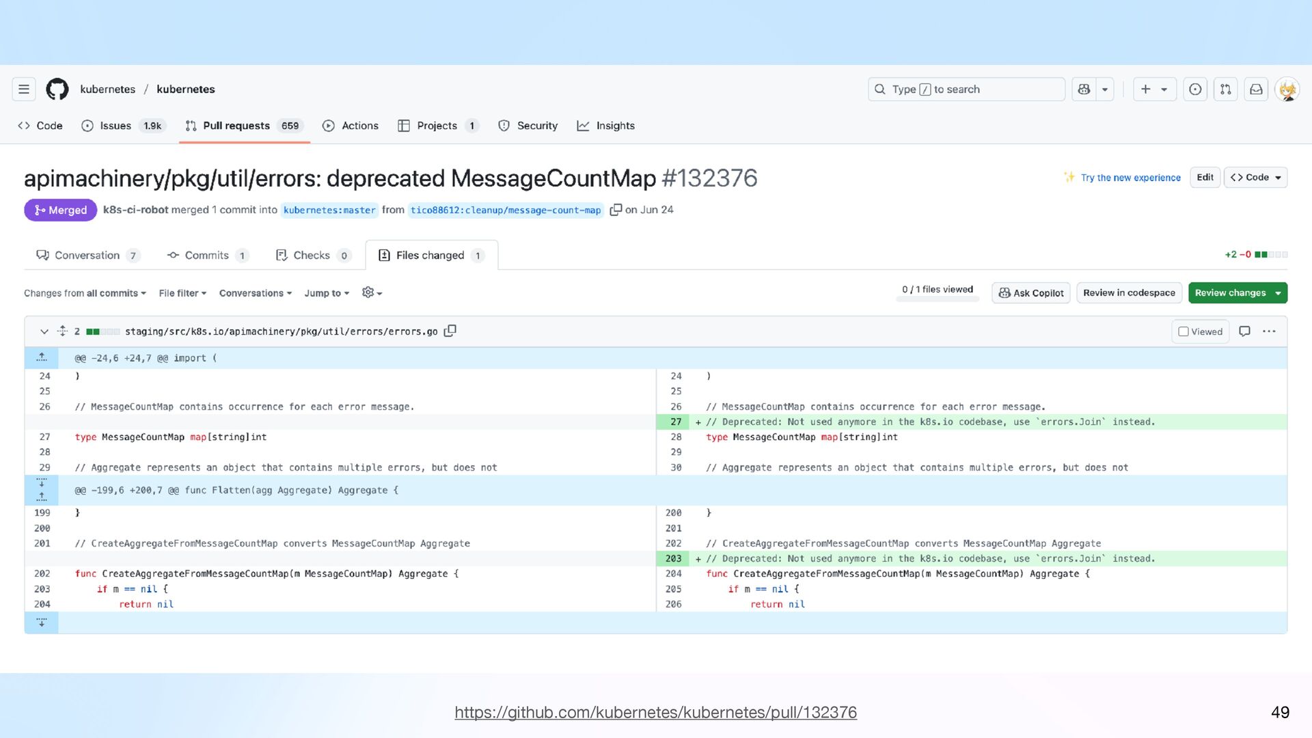Switch to the Issues tab
This screenshot has width=1312, height=738.
[x=124, y=126]
